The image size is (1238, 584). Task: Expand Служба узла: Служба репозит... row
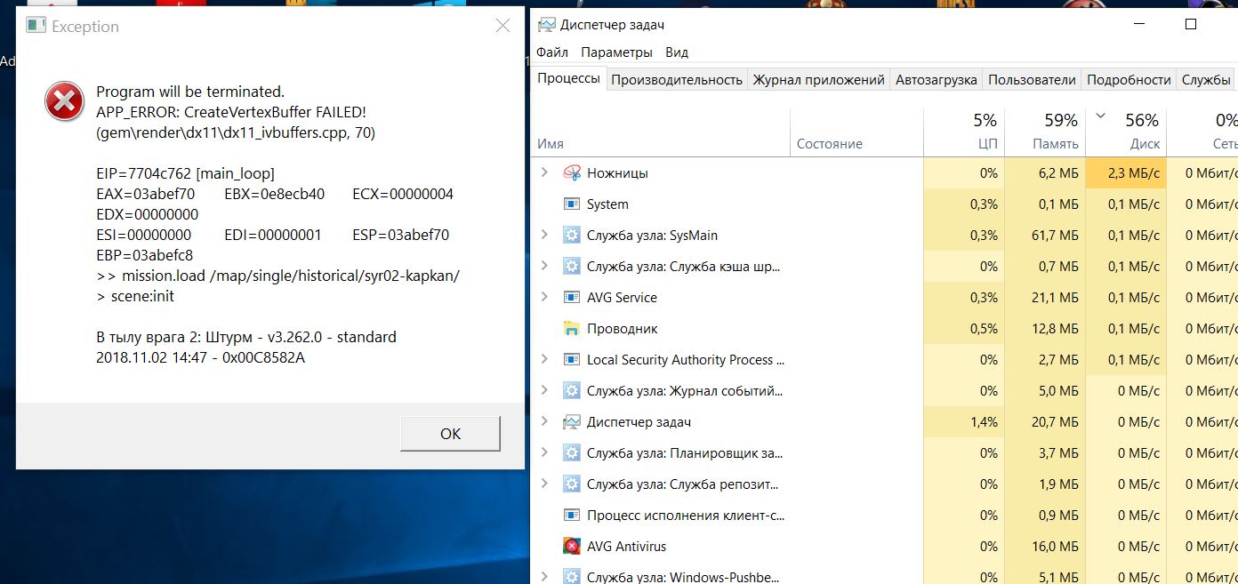[x=544, y=484]
